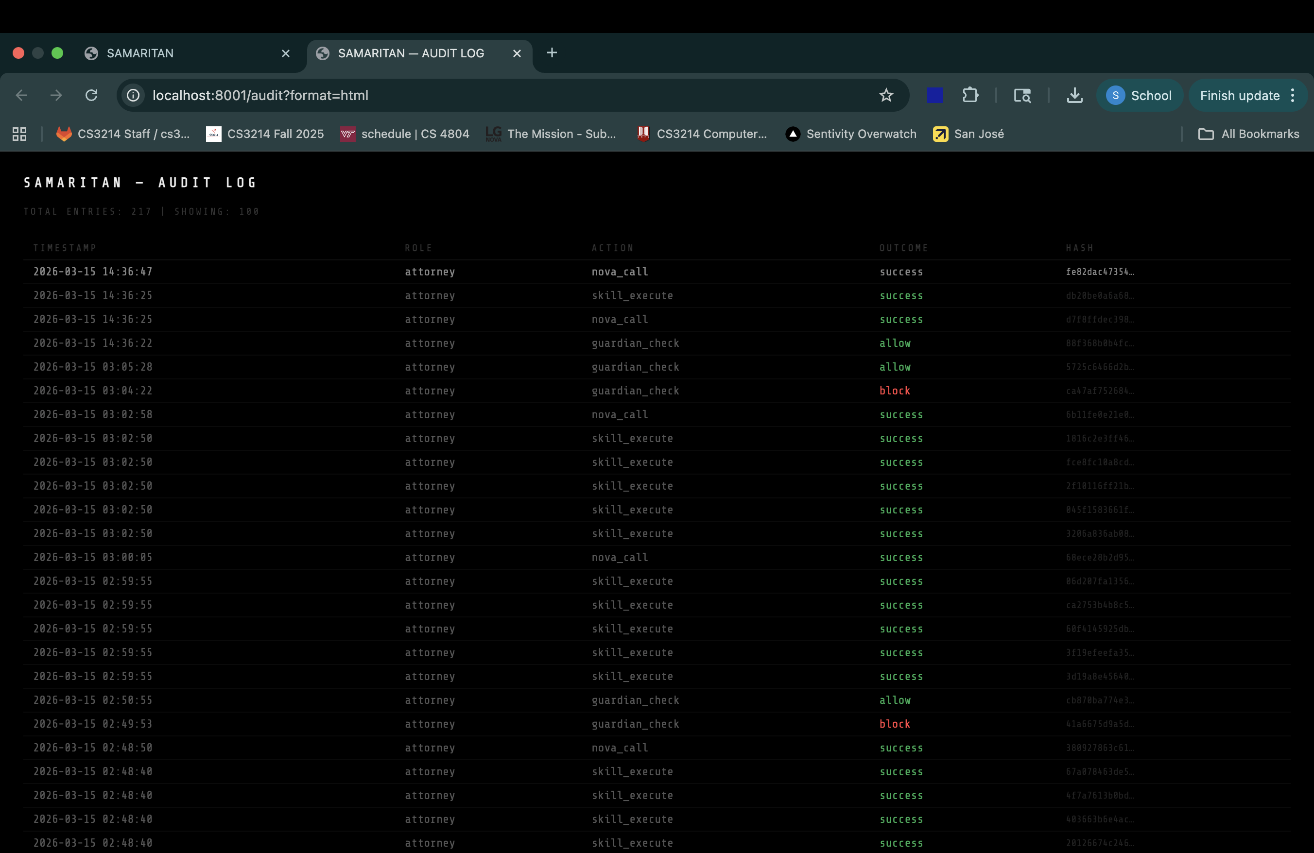The width and height of the screenshot is (1314, 853).
Task: Bookmark this page with star icon
Action: click(x=885, y=95)
